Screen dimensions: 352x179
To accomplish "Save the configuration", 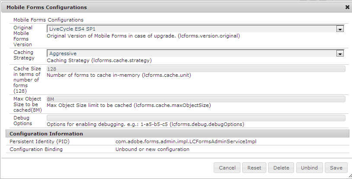I will click(x=336, y=168).
